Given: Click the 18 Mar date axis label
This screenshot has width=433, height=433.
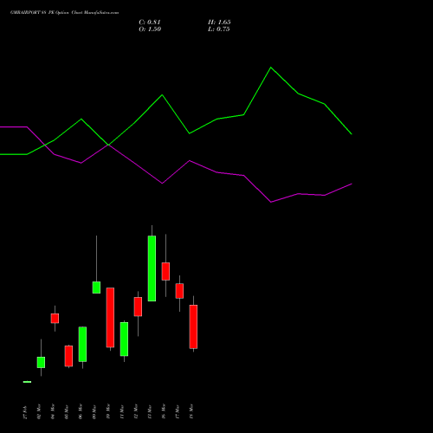Looking at the screenshot, I should 191,411.
